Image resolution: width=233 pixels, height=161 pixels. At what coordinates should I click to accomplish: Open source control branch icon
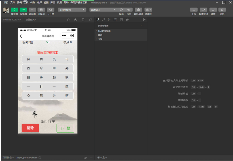pyautogui.click(x=109, y=20)
